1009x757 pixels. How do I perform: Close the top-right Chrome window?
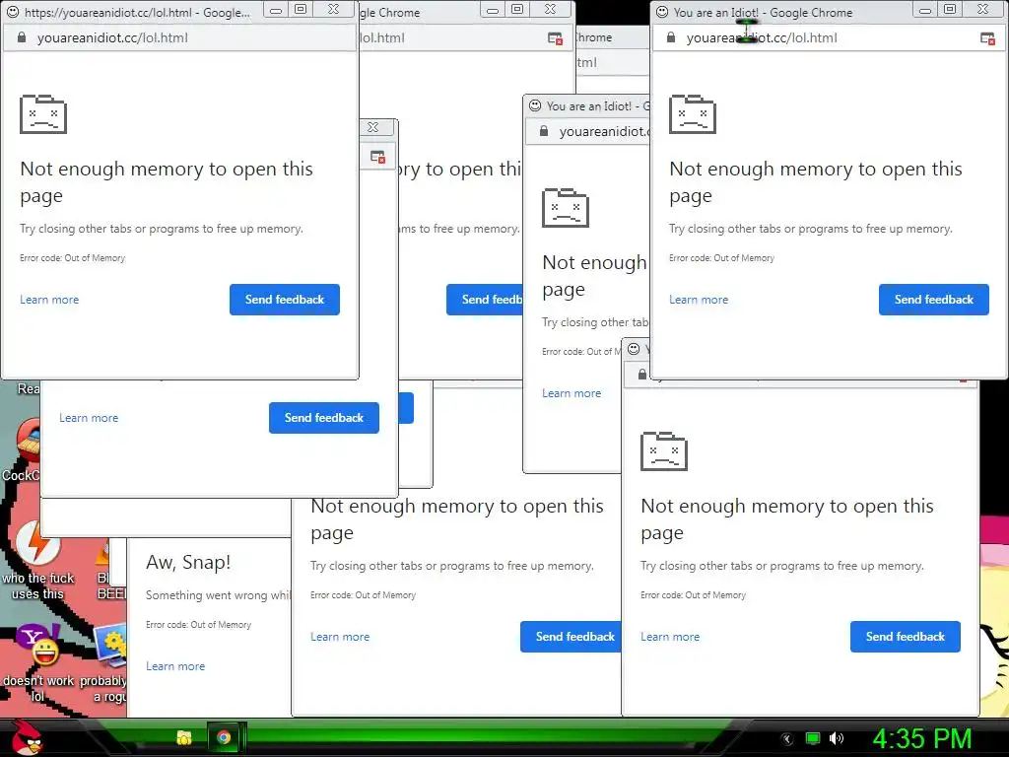tap(982, 10)
